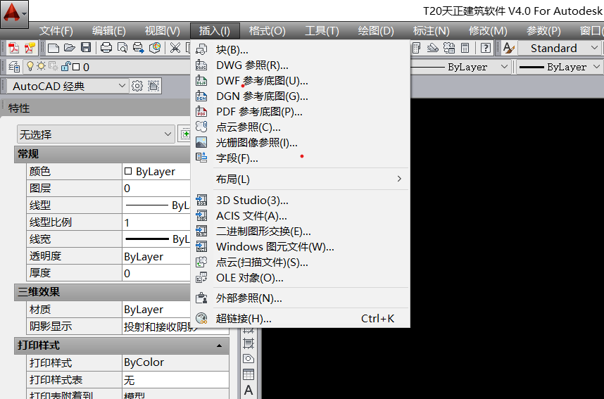Select 光栅图像参照(I)... menu entry
604x399 pixels.
coord(301,142)
